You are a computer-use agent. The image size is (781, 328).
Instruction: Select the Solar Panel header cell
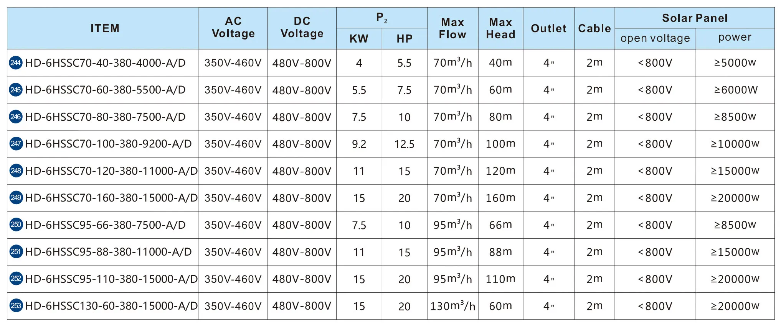click(x=695, y=18)
